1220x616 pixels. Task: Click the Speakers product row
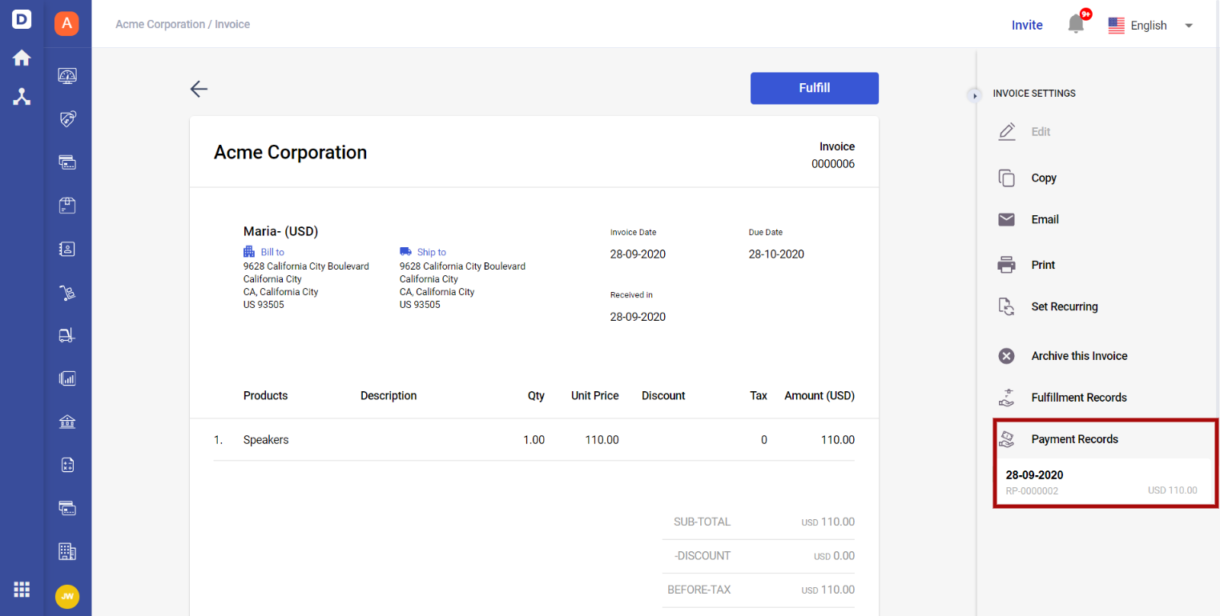click(533, 440)
